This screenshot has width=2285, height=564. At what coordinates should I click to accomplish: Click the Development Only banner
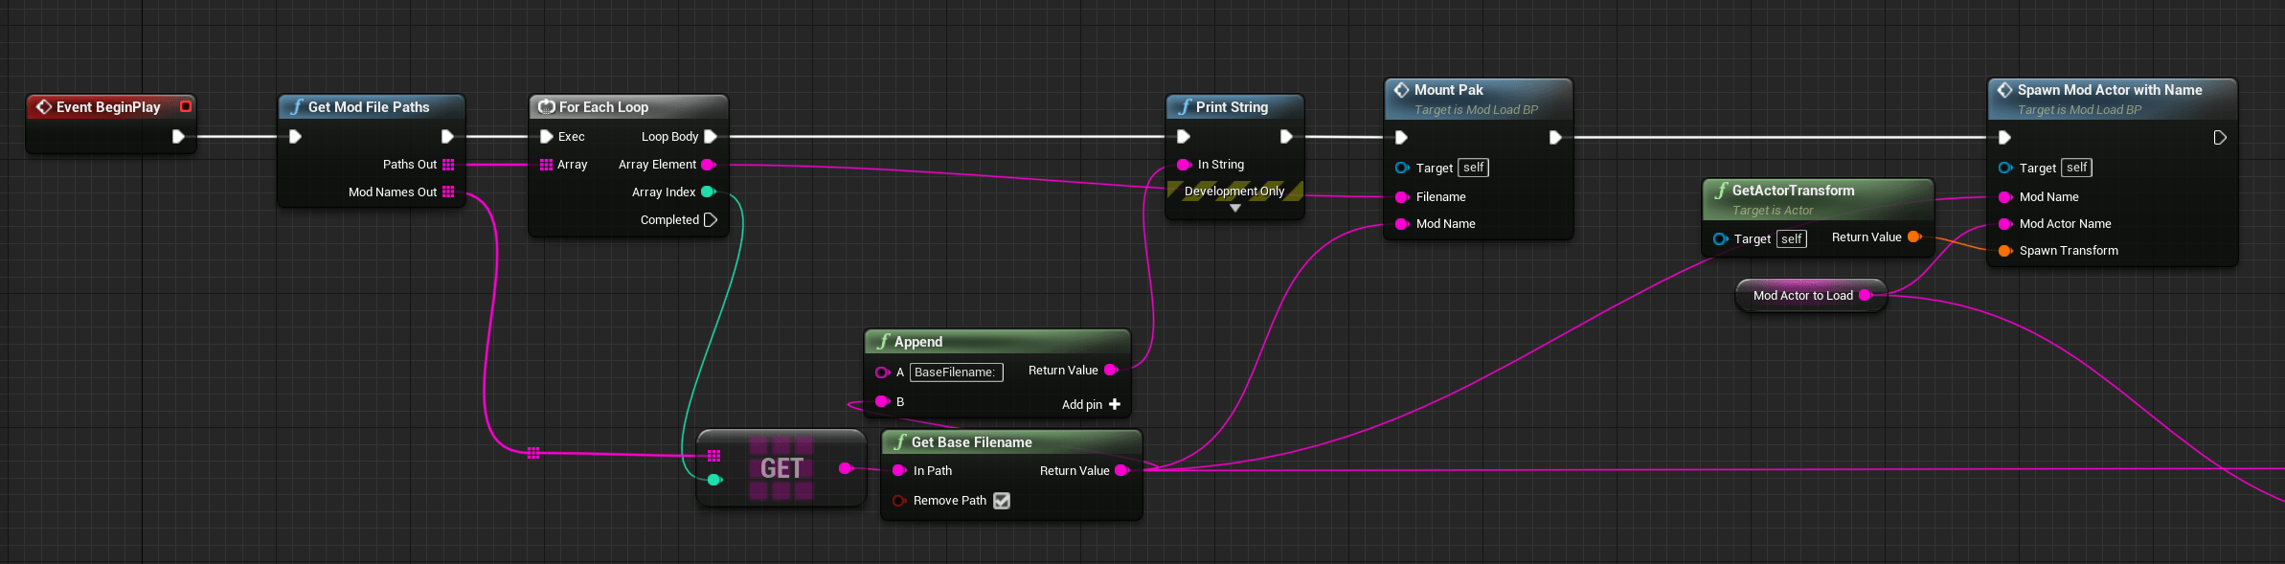pyautogui.click(x=1234, y=192)
